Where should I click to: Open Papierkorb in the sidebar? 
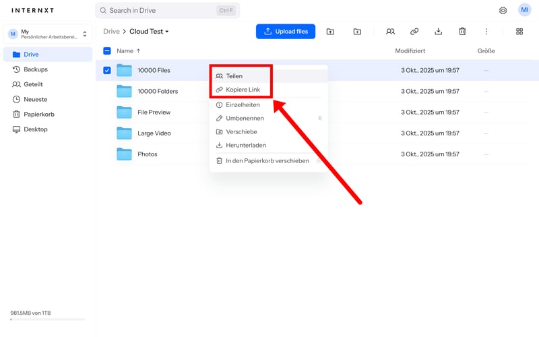[39, 114]
